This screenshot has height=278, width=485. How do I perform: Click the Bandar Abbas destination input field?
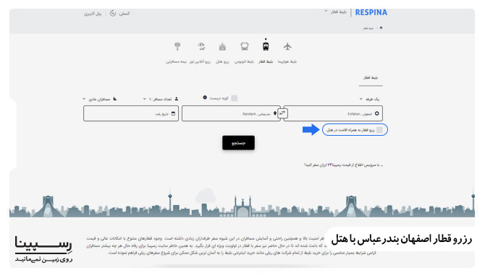[231, 113]
